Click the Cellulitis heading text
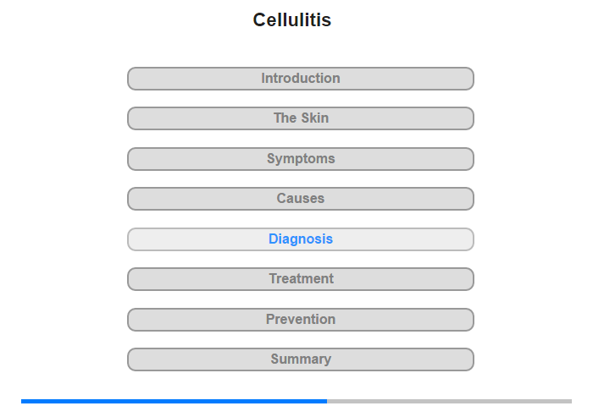 292,20
